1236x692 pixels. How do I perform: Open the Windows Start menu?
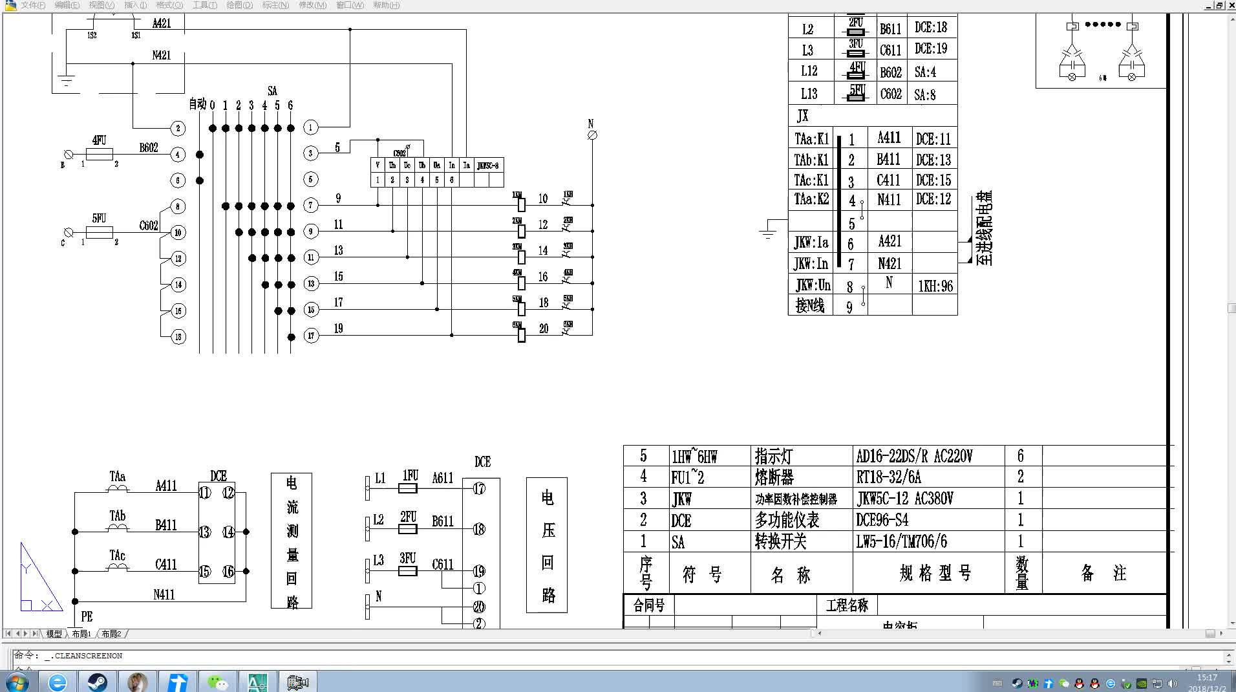coord(17,682)
